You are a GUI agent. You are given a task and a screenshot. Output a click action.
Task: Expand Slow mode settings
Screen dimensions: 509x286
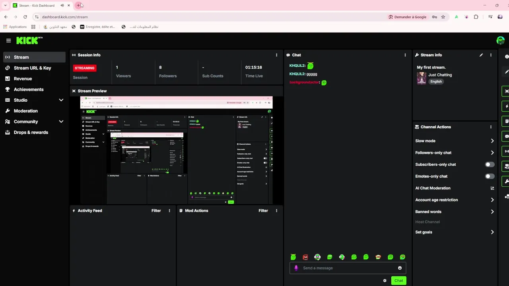[455, 141]
